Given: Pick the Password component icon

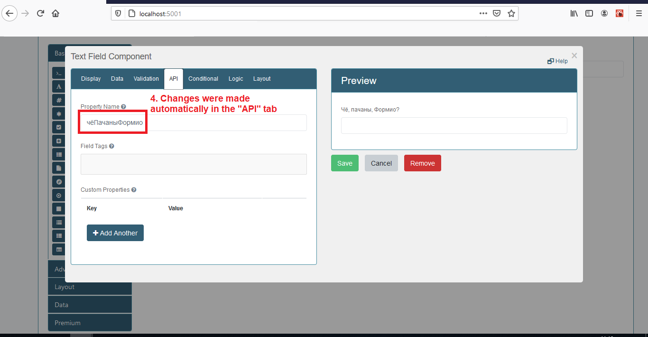Looking at the screenshot, I should click(58, 113).
